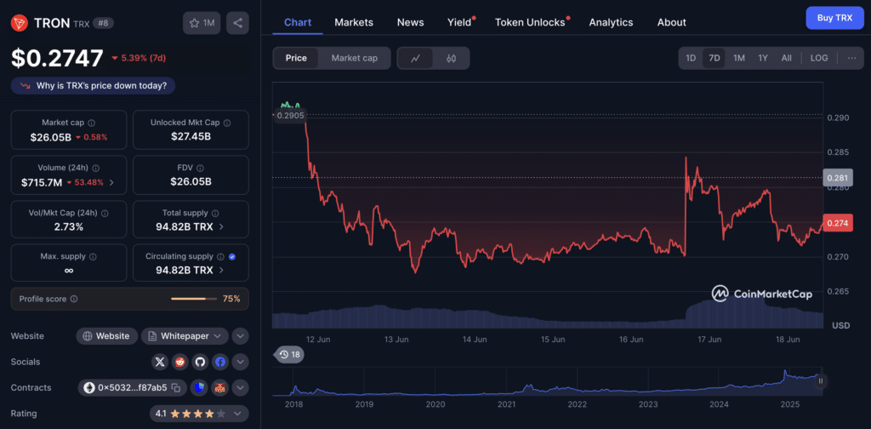
Task: Expand more contracts chevron
Action: (x=240, y=388)
